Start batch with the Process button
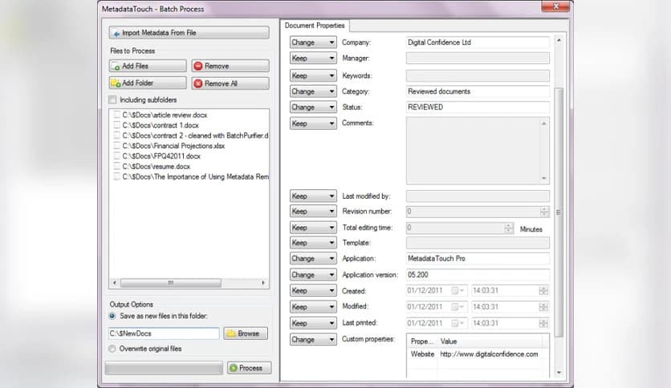The width and height of the screenshot is (671, 388). pyautogui.click(x=250, y=368)
